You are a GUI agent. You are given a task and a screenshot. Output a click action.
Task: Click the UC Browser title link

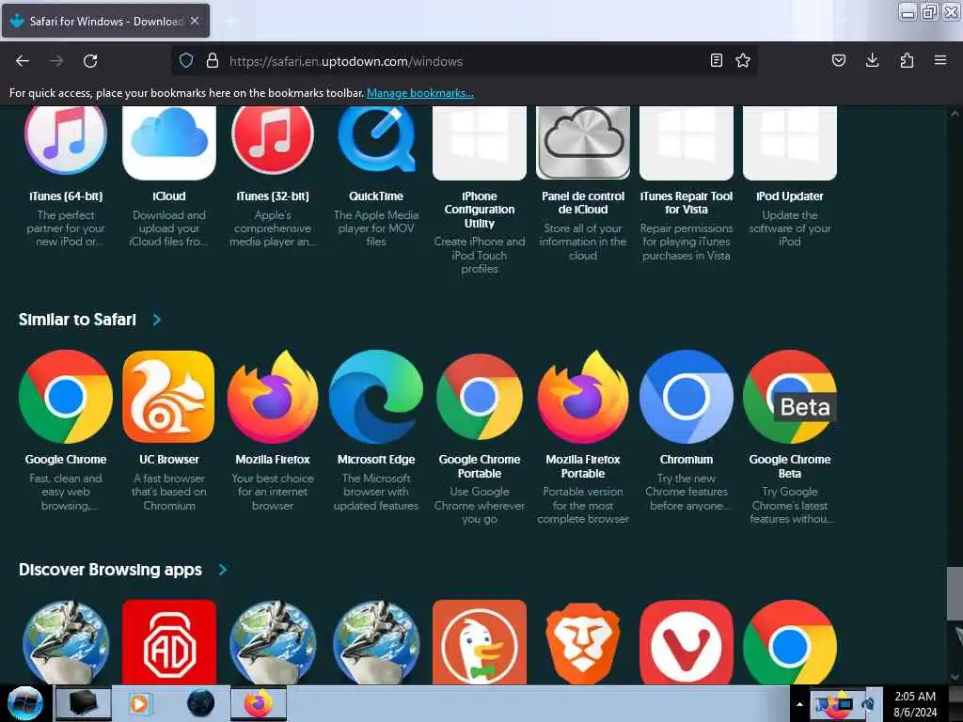pyautogui.click(x=169, y=460)
